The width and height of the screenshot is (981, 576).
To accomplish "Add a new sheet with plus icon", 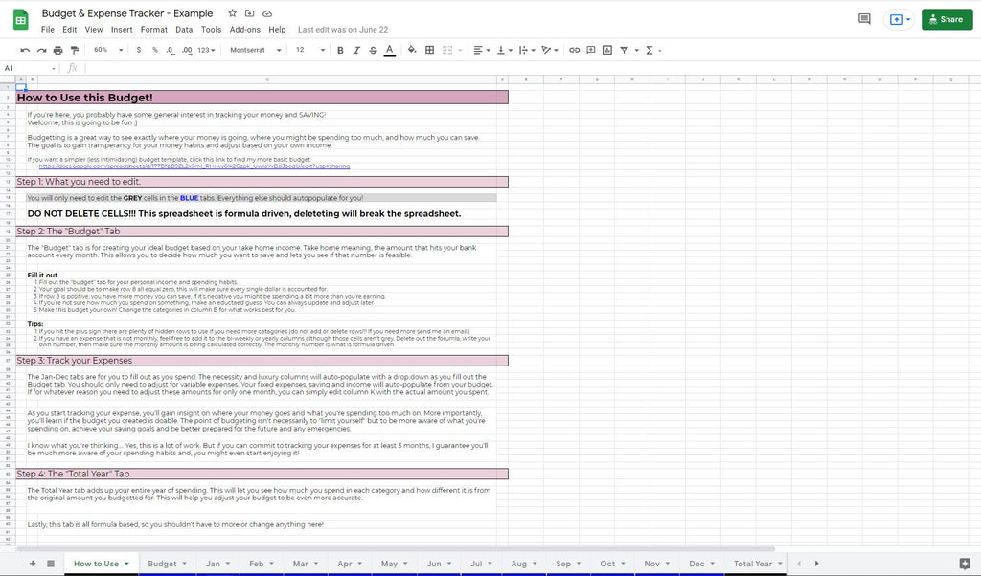I will click(33, 564).
